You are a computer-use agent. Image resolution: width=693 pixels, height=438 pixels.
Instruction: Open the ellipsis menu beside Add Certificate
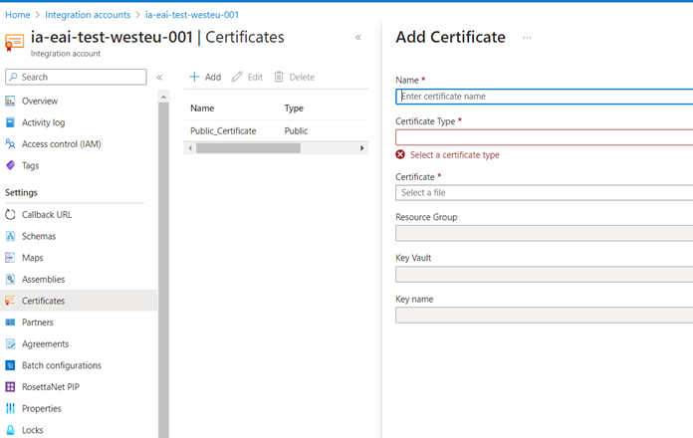click(527, 38)
